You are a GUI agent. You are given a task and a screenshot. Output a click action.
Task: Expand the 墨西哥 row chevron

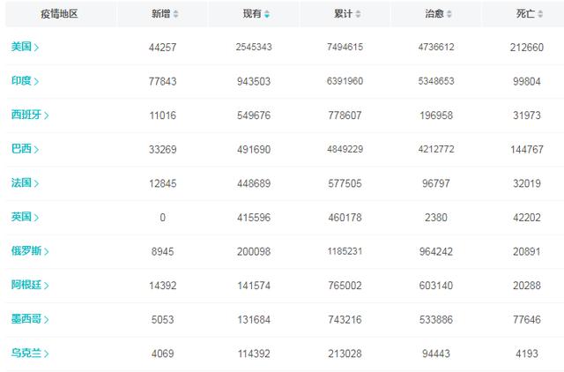[47, 319]
